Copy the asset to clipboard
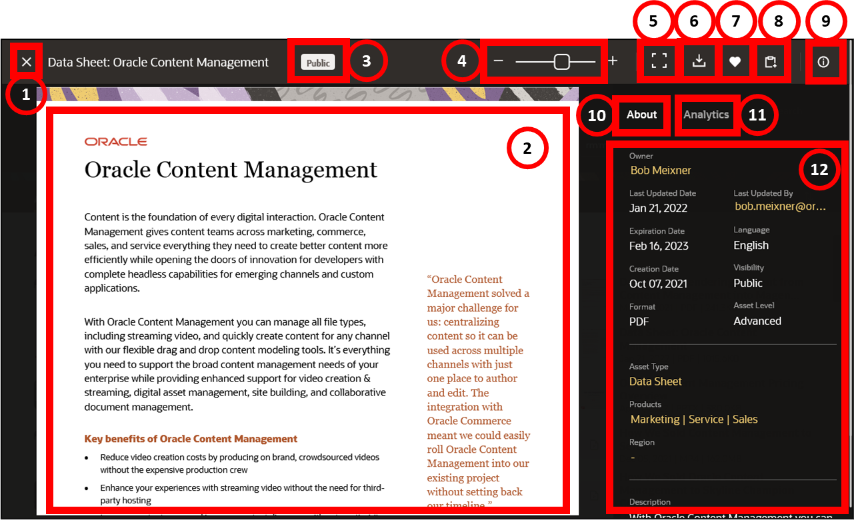Viewport: 854px width, 520px height. coord(771,61)
